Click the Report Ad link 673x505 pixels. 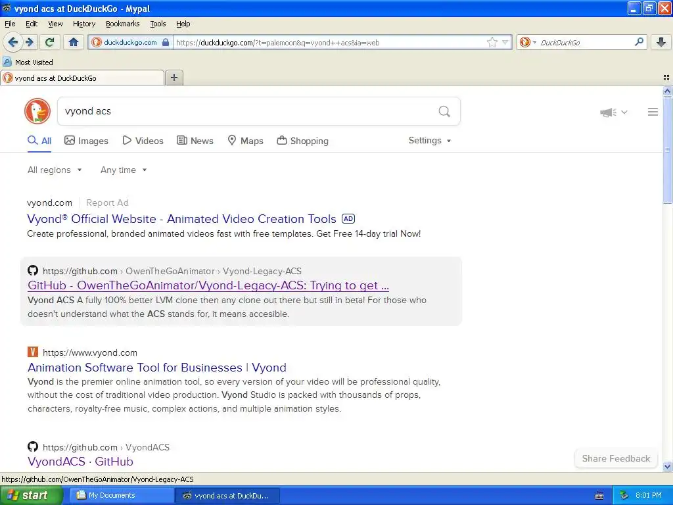click(107, 203)
